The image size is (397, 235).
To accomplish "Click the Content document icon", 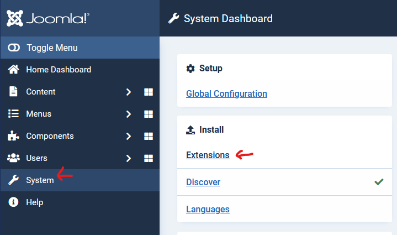I will pyautogui.click(x=13, y=92).
